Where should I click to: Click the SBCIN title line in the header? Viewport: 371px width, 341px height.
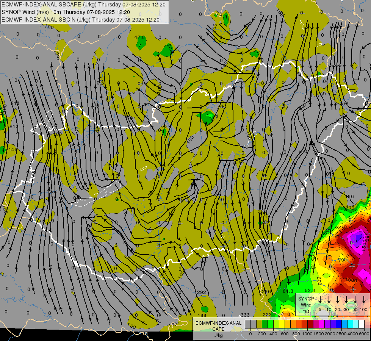[x=80, y=20]
